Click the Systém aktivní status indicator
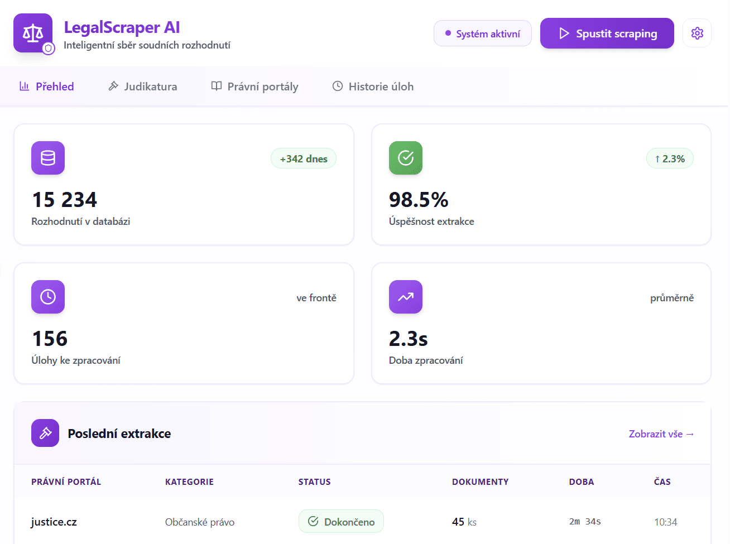Screen dimensions: 730x544 482,34
